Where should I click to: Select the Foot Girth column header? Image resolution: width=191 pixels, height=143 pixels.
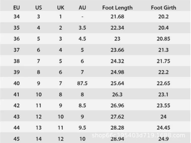click(x=164, y=8)
